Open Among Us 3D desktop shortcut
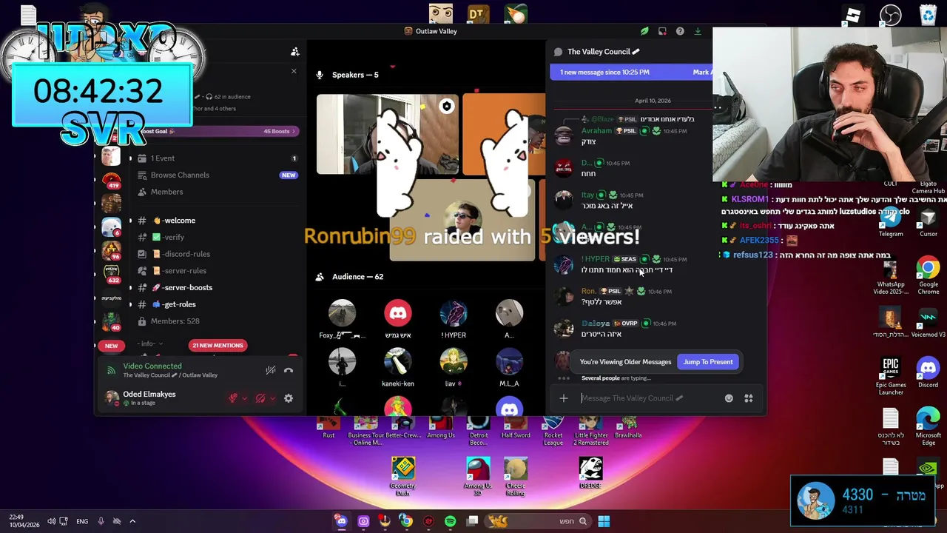This screenshot has width=947, height=533. (478, 476)
